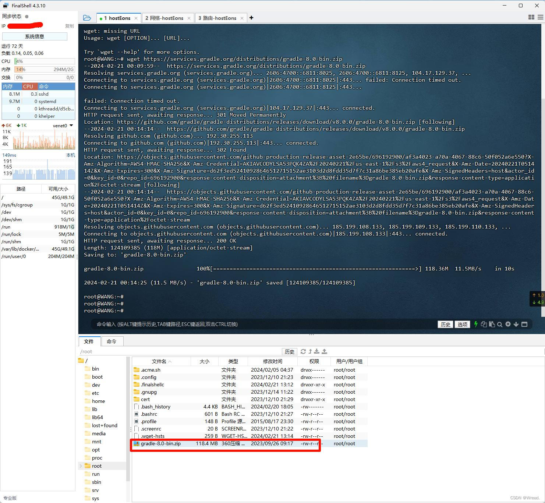
Task: Add a new tab with plus icon
Action: [x=251, y=18]
